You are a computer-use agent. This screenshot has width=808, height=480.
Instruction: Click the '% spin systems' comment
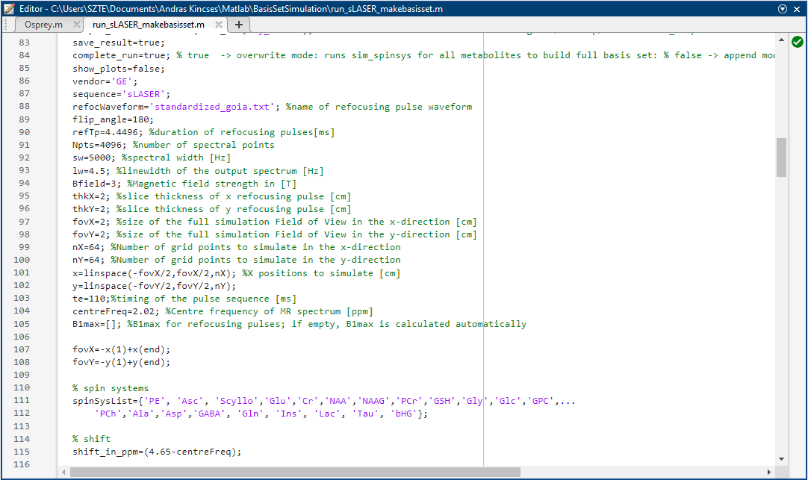(x=111, y=388)
